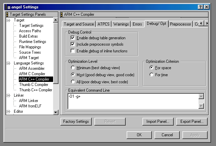Screen dimensions: 216x146
Task: Click up arrow of settings panels scrollbar
Action: (x=55, y=20)
